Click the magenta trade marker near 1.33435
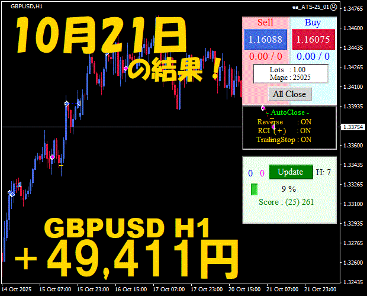 (x=53, y=157)
